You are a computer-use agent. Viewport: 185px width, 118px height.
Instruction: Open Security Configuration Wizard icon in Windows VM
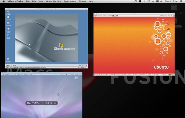tap(8, 12)
